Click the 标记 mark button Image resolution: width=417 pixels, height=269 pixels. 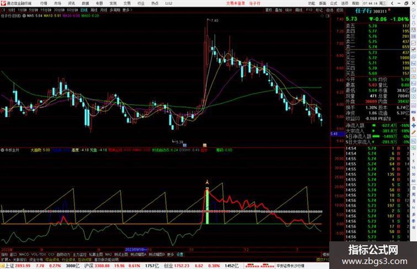319,10
